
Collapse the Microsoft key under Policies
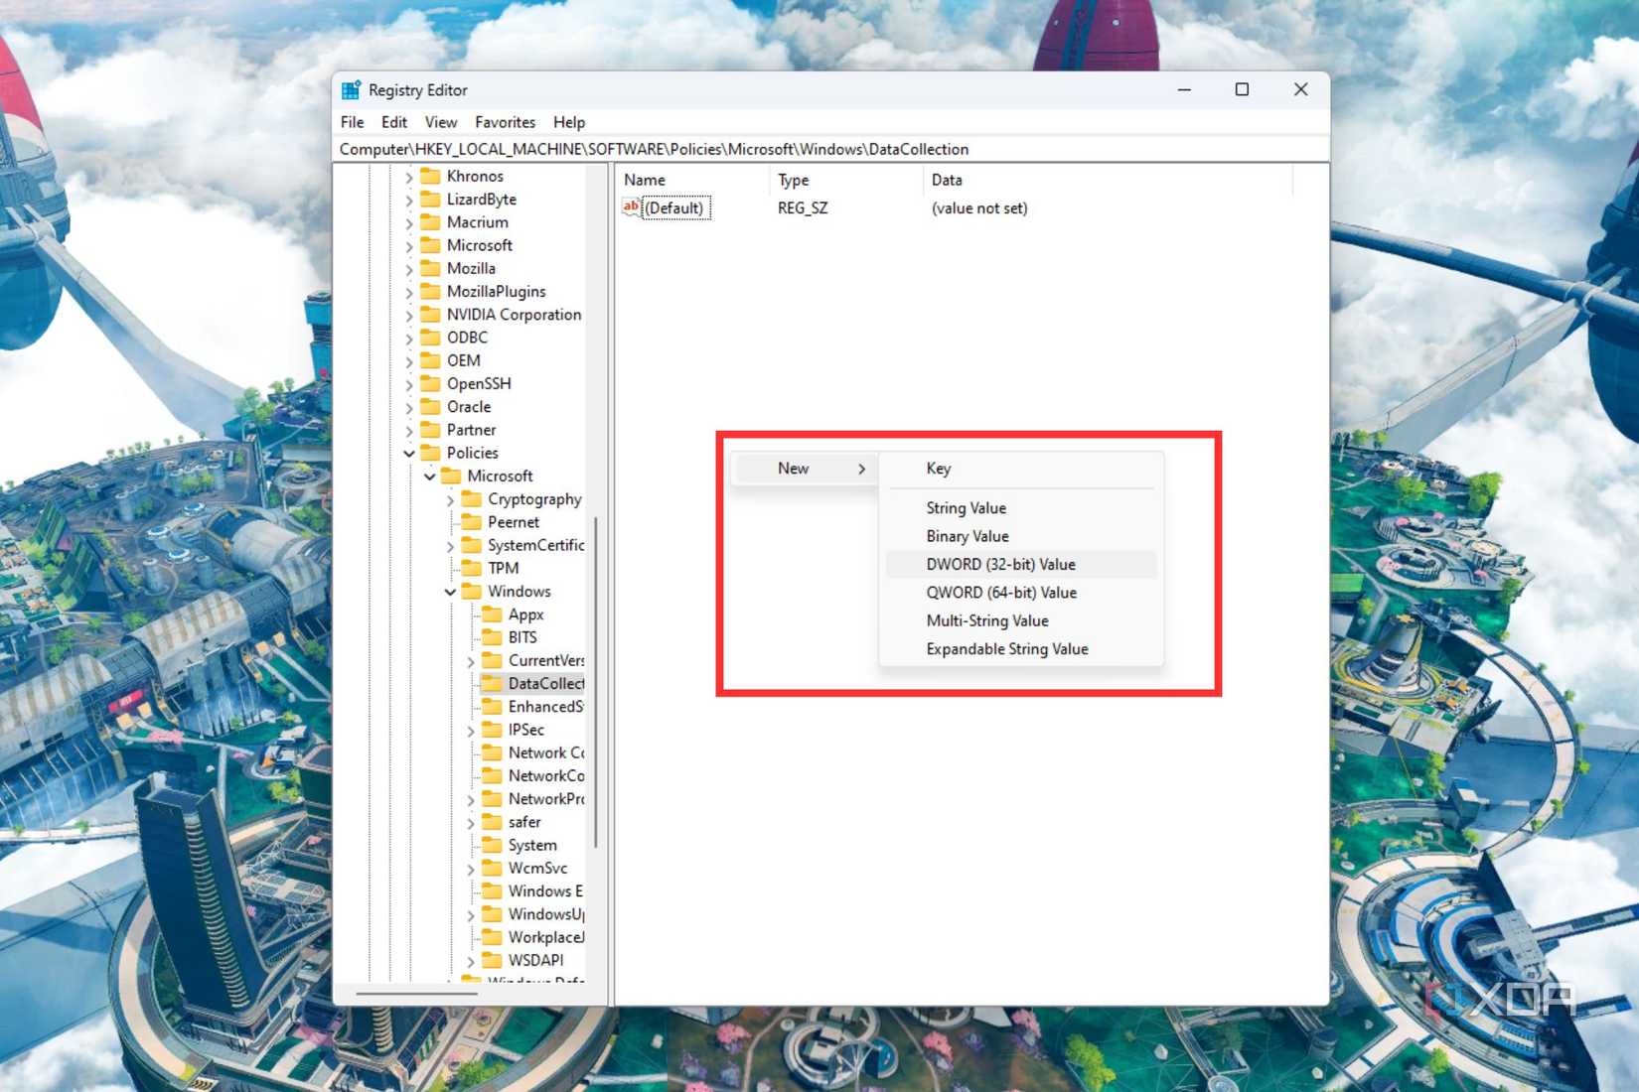[430, 477]
